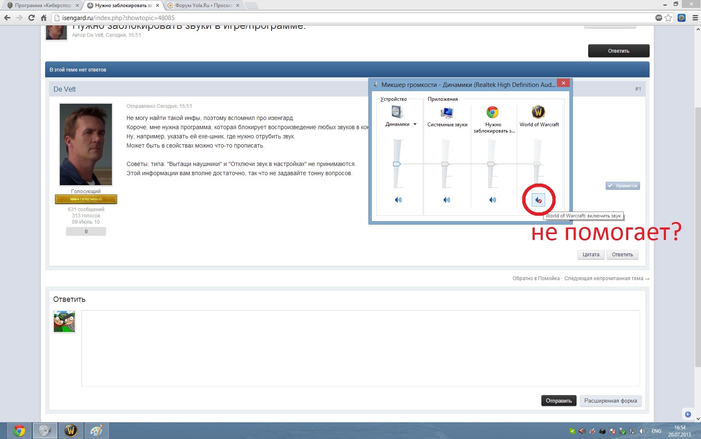
Task: Click Safely Remove Hardware tray icon
Action: [622, 431]
